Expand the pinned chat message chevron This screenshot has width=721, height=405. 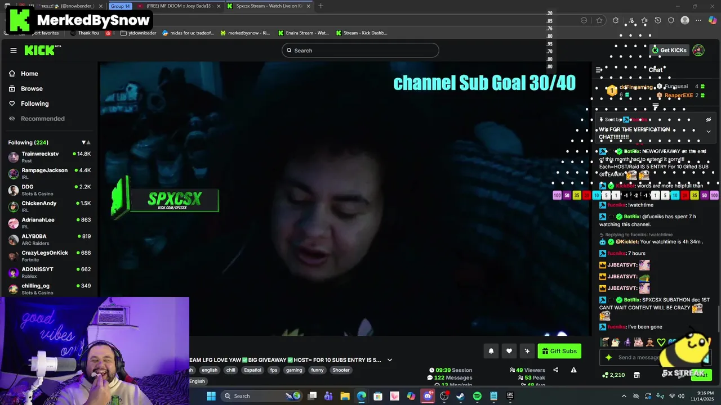point(709,131)
